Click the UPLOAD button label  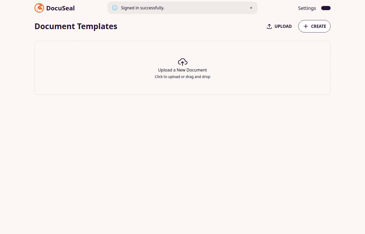point(283,26)
